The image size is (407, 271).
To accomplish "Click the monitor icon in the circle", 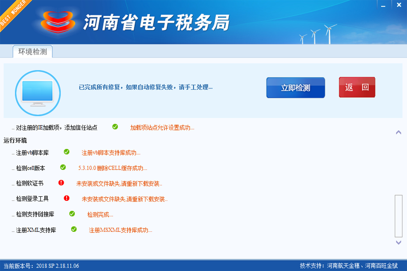I will pos(38,93).
